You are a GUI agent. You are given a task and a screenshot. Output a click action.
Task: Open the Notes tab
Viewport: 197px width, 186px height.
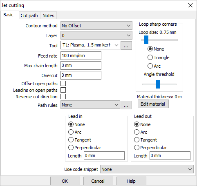48,15
